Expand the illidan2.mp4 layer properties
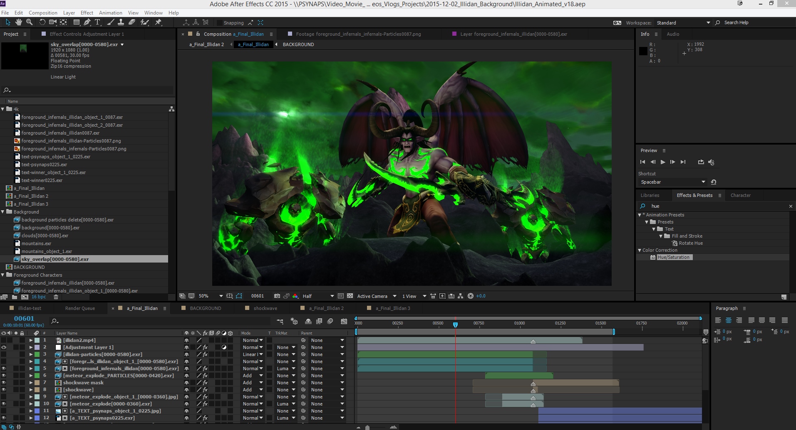 click(31, 340)
